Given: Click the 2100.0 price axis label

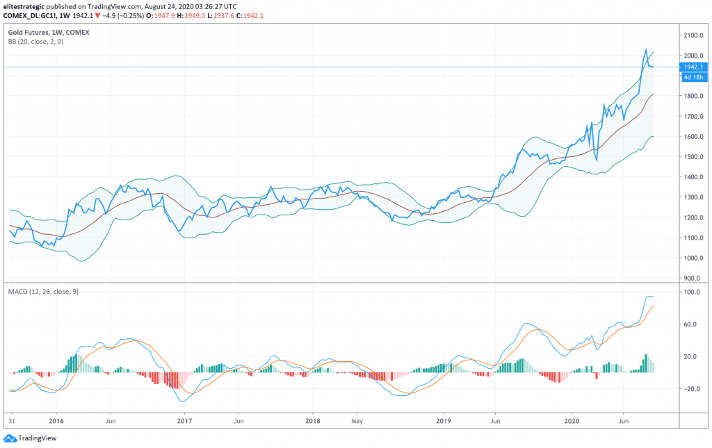Looking at the screenshot, I should coord(693,35).
